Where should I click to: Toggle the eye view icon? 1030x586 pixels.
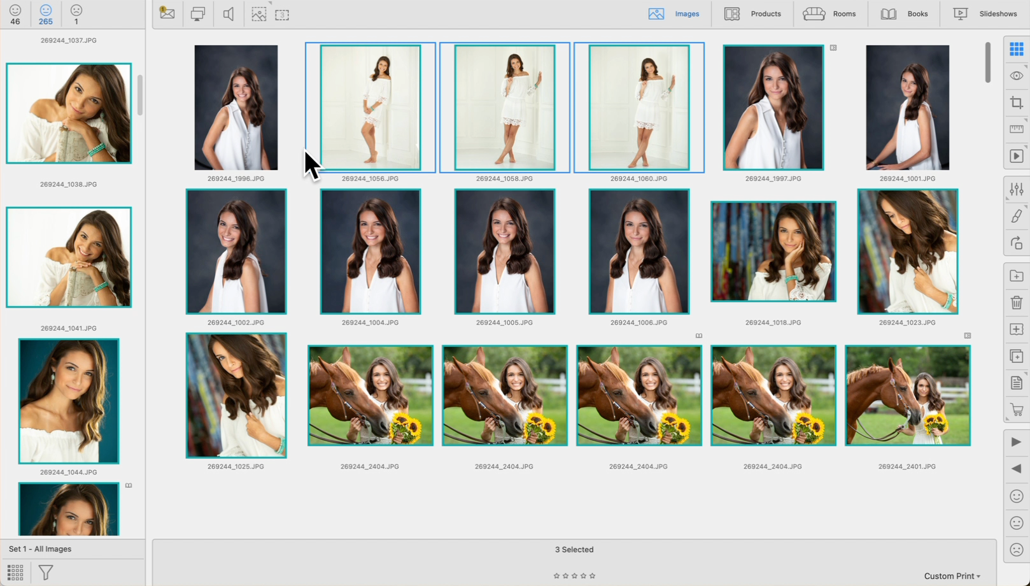click(1016, 76)
